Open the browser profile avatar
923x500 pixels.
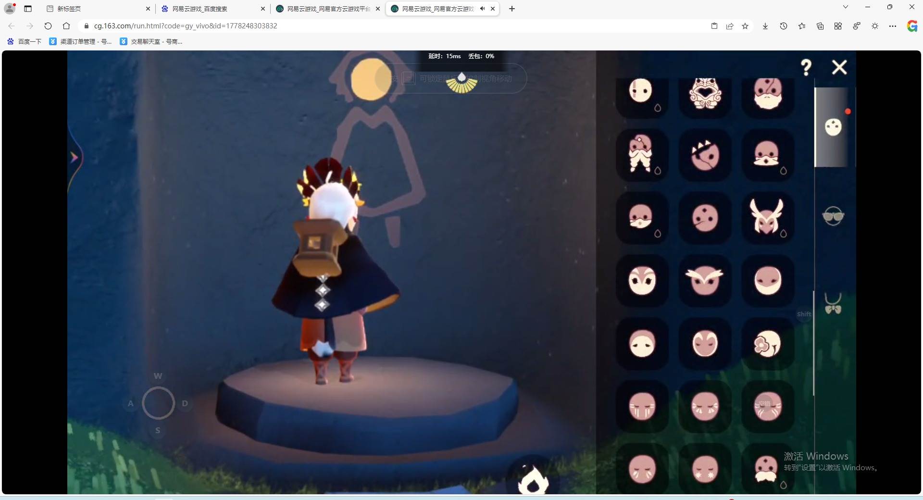click(10, 9)
